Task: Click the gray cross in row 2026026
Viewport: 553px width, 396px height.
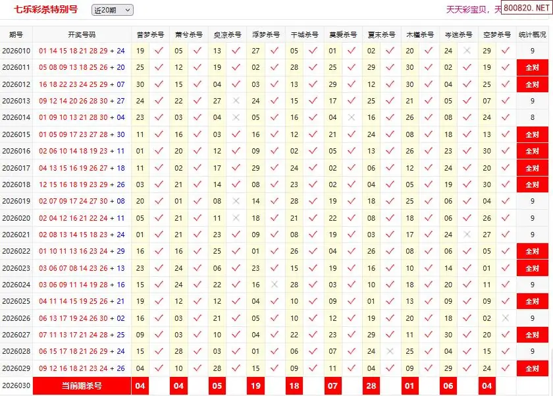Action: pyautogui.click(x=506, y=318)
